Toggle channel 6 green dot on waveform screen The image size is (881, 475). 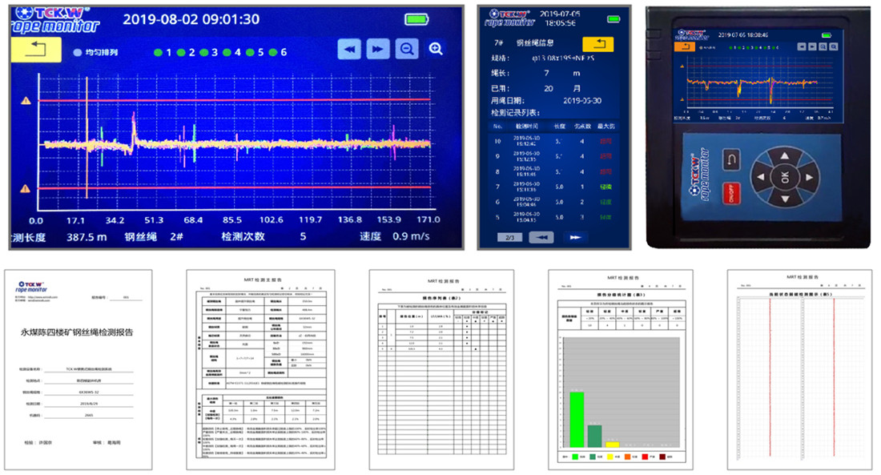click(273, 52)
